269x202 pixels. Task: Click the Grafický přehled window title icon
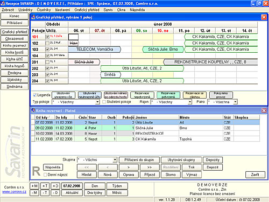pyautogui.click(x=33, y=17)
